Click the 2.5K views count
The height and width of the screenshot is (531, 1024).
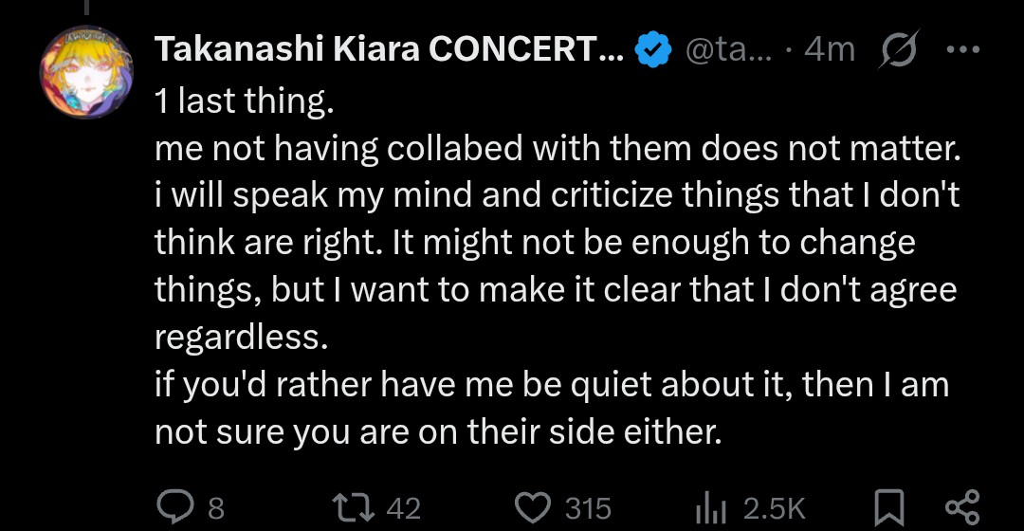tap(775, 509)
